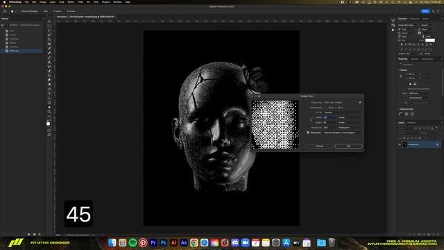444x250 pixels.
Task: Open Image Size dialog gear settings
Action: pyautogui.click(x=360, y=102)
